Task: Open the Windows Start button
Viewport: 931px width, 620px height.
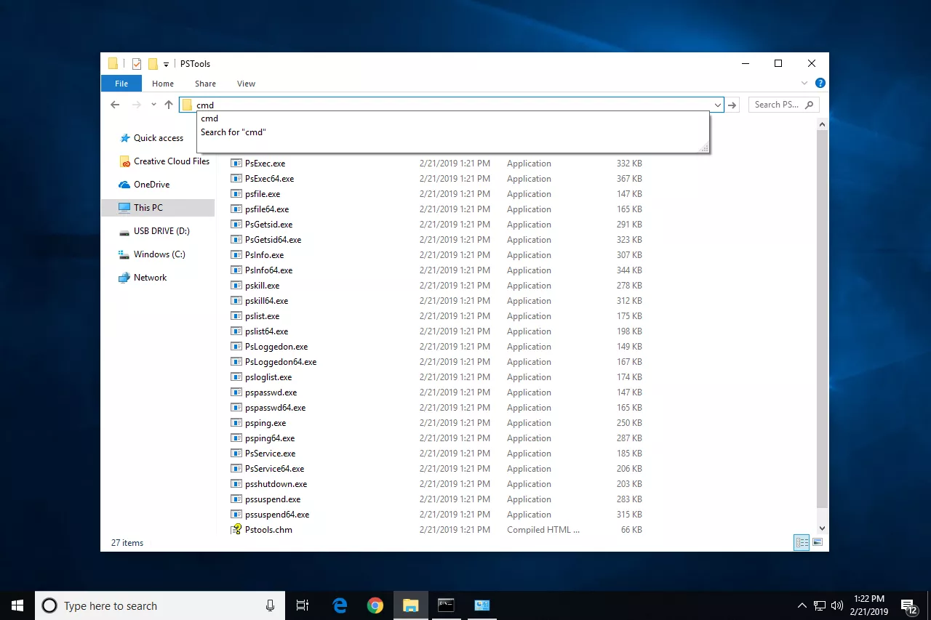Action: (x=17, y=605)
